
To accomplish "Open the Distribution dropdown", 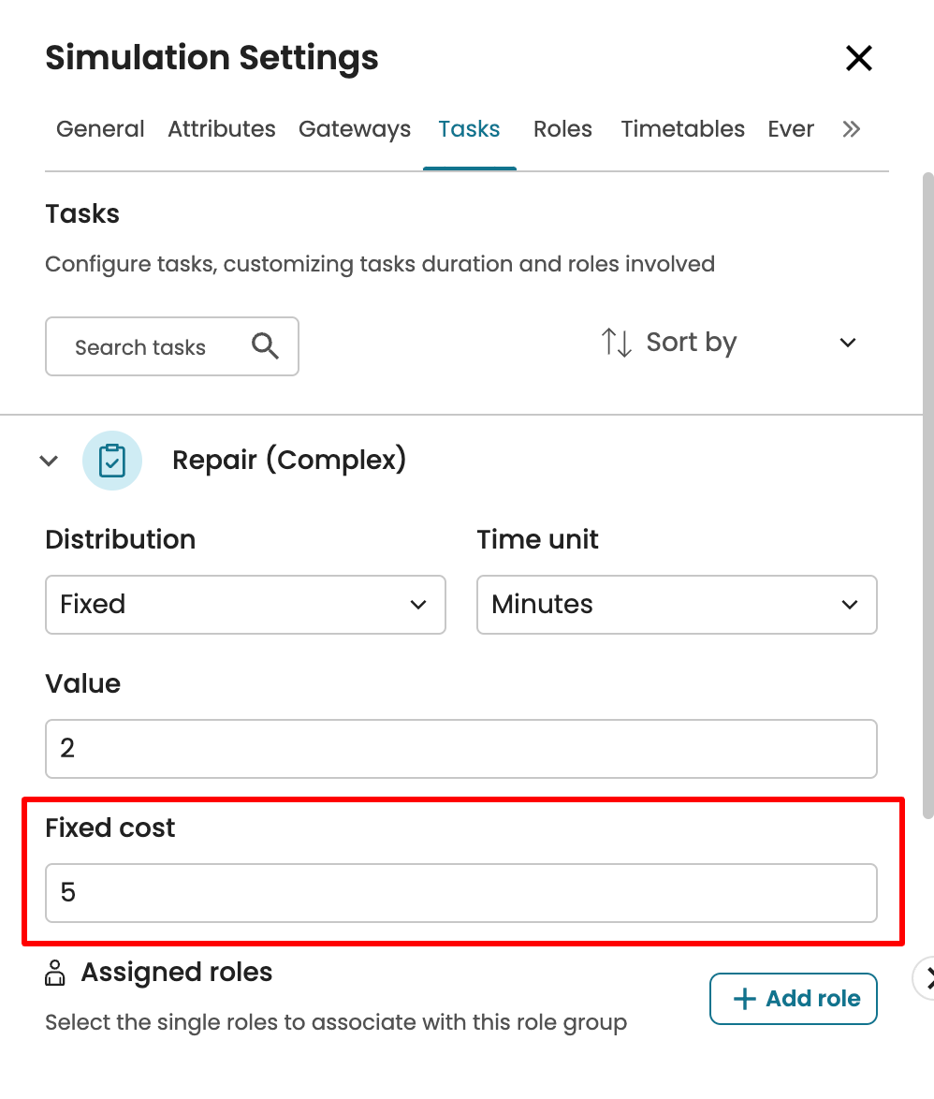I will click(x=245, y=605).
